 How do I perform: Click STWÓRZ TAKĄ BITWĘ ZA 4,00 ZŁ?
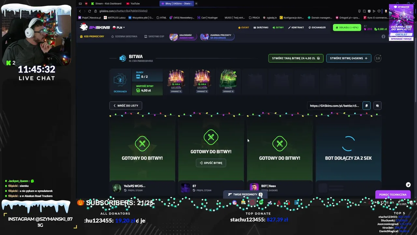pos(296,58)
